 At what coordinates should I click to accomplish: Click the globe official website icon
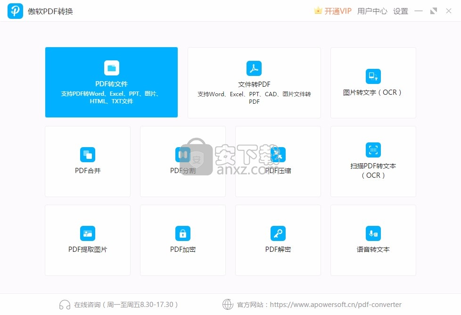[228, 305]
